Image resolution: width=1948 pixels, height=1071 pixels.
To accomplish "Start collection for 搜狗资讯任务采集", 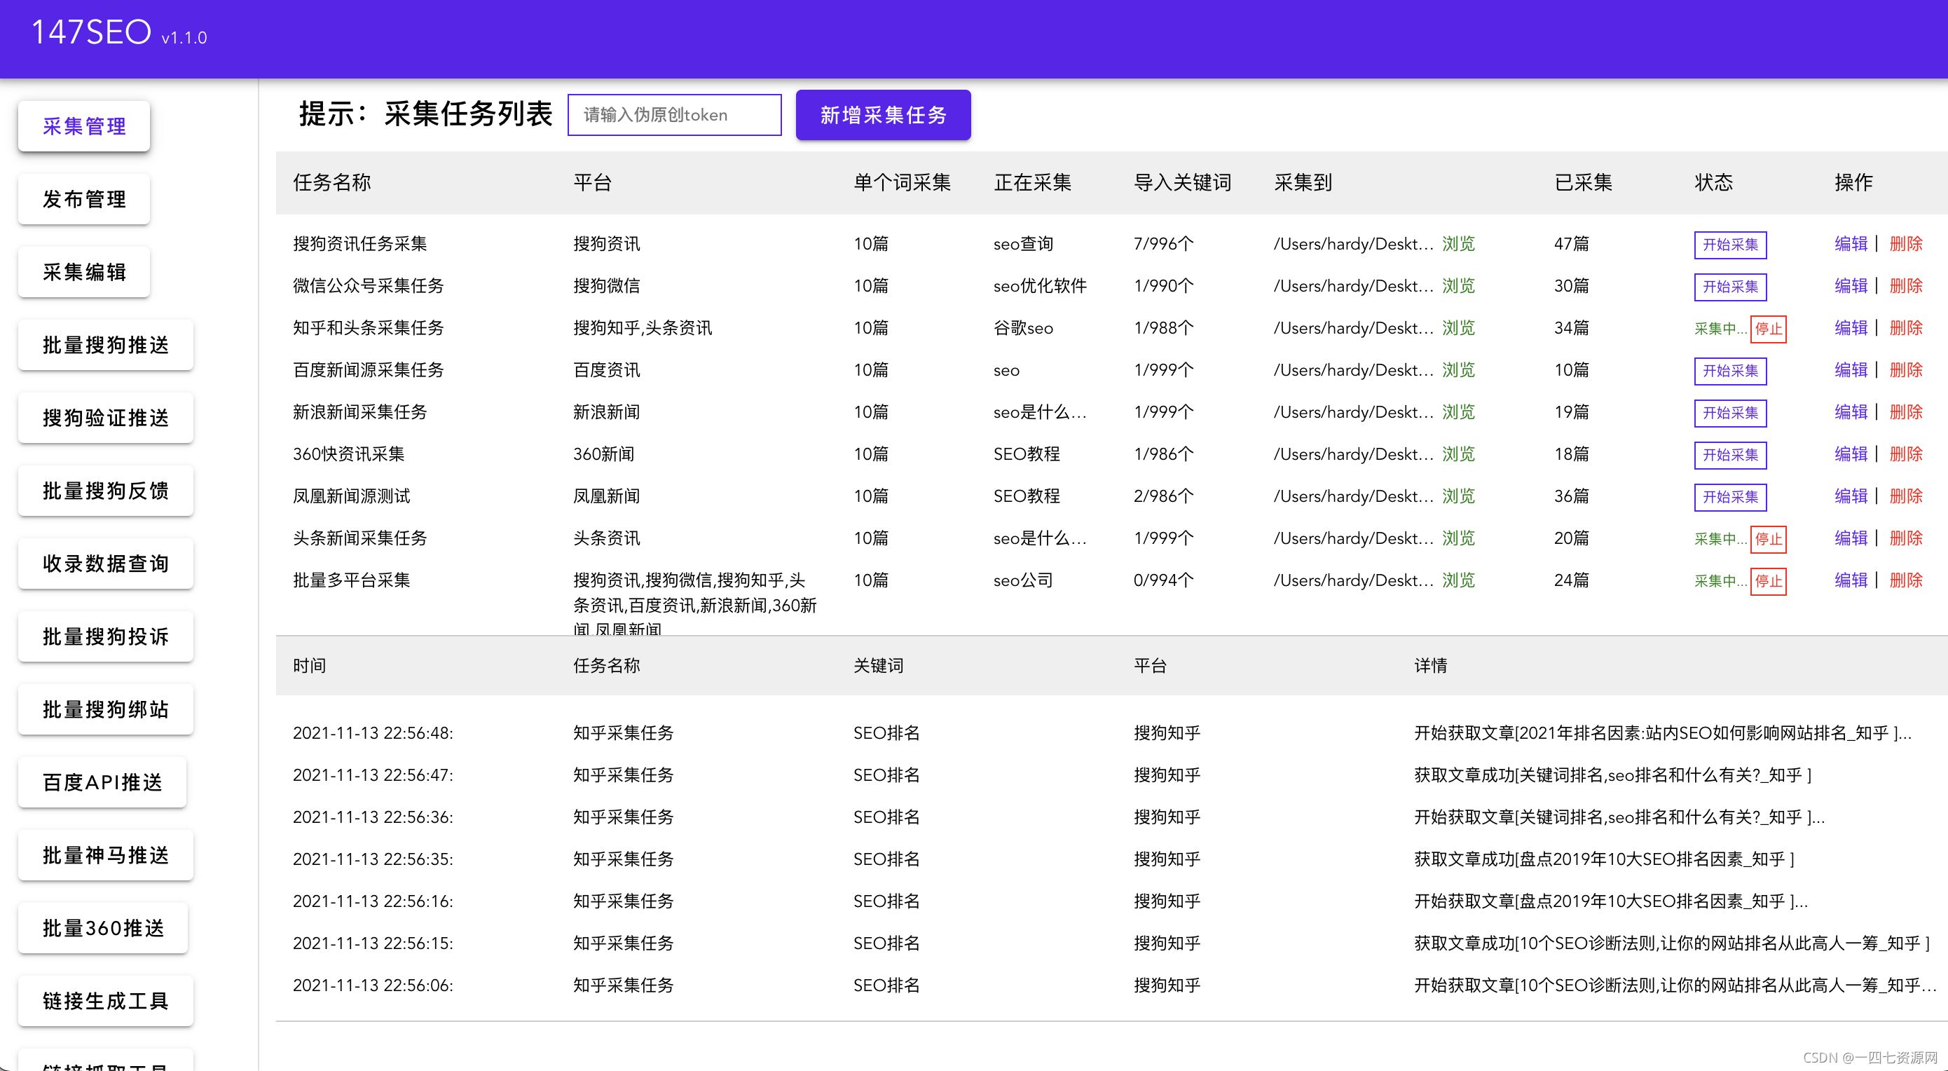I will [x=1730, y=245].
